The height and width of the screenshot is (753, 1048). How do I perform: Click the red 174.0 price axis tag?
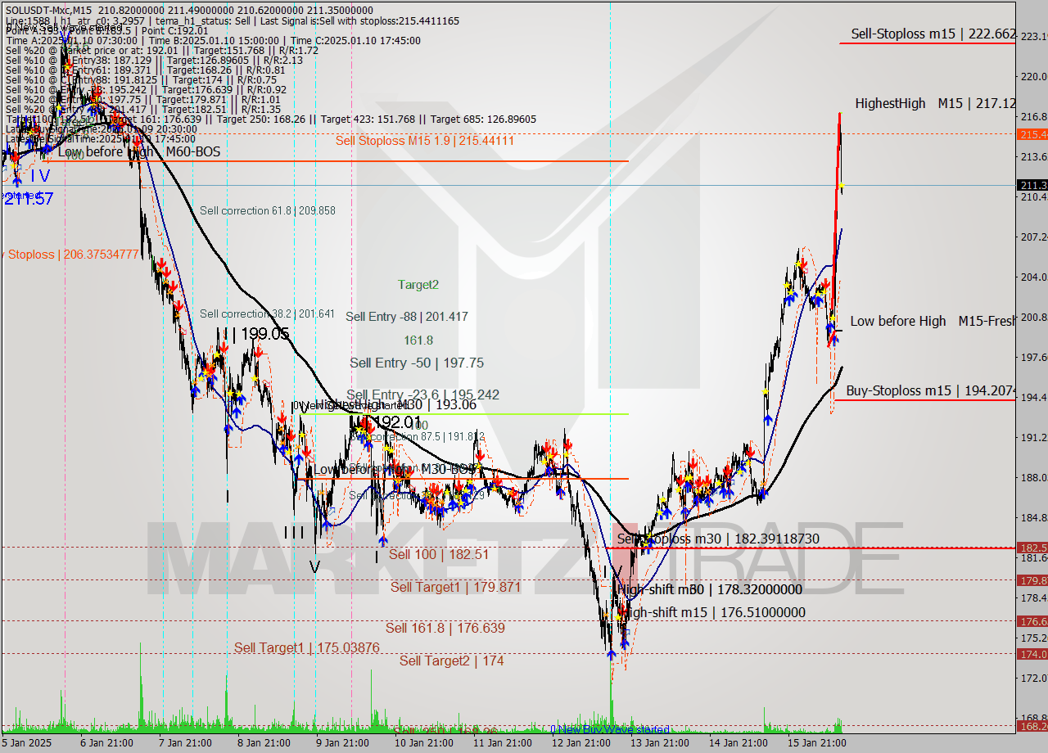(x=1032, y=654)
